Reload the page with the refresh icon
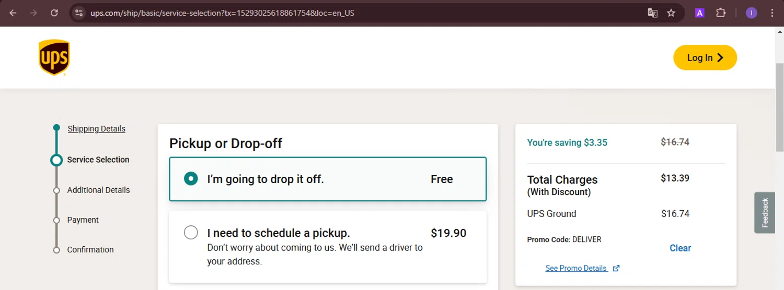Viewport: 784px width, 290px height. (x=54, y=13)
